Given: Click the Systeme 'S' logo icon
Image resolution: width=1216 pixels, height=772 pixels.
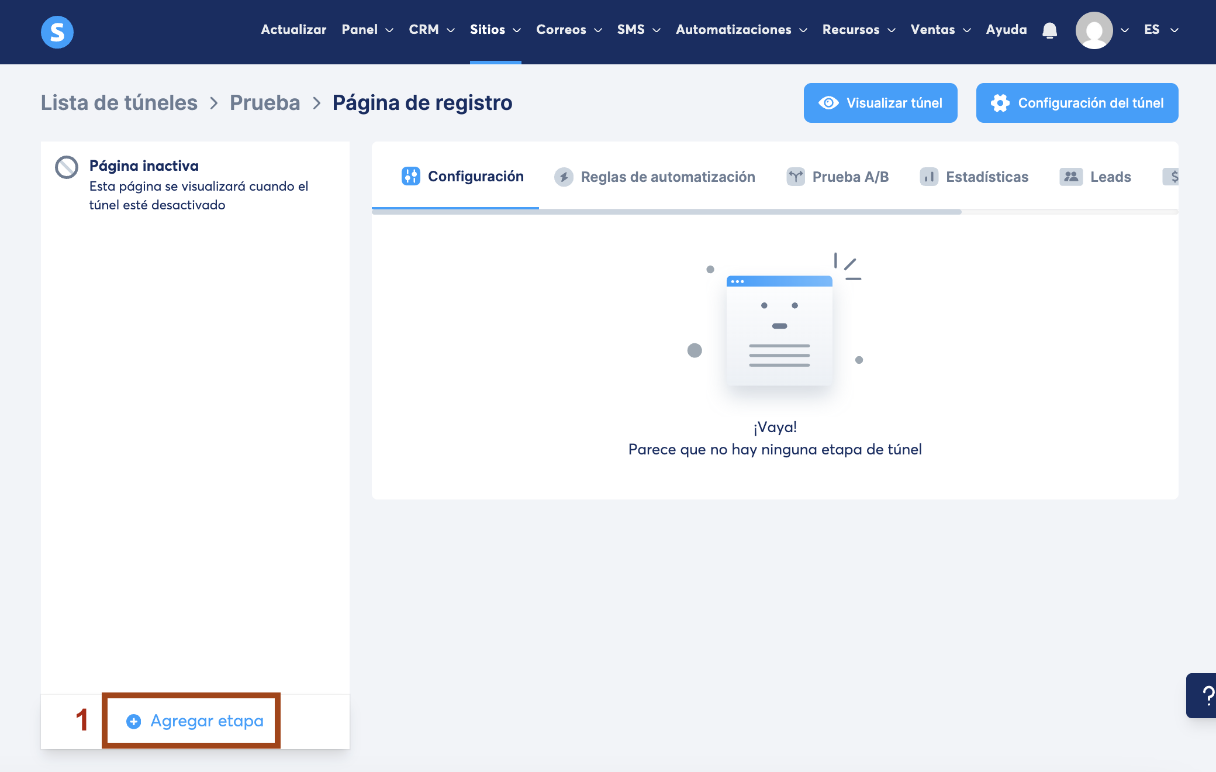Looking at the screenshot, I should pyautogui.click(x=57, y=32).
